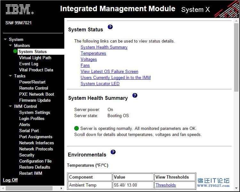
Task: Open View Latest OS Failure Screen link
Action: (109, 71)
